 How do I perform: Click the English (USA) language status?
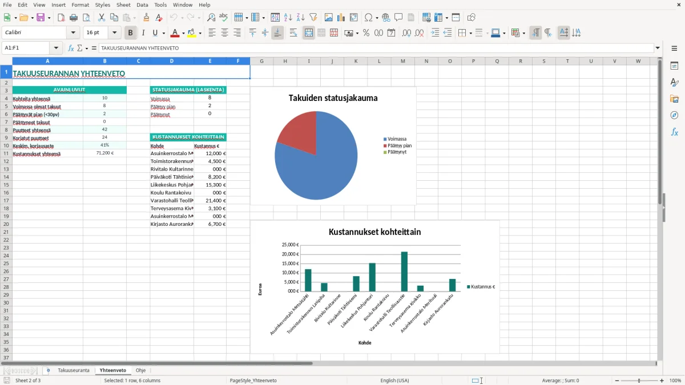click(394, 380)
